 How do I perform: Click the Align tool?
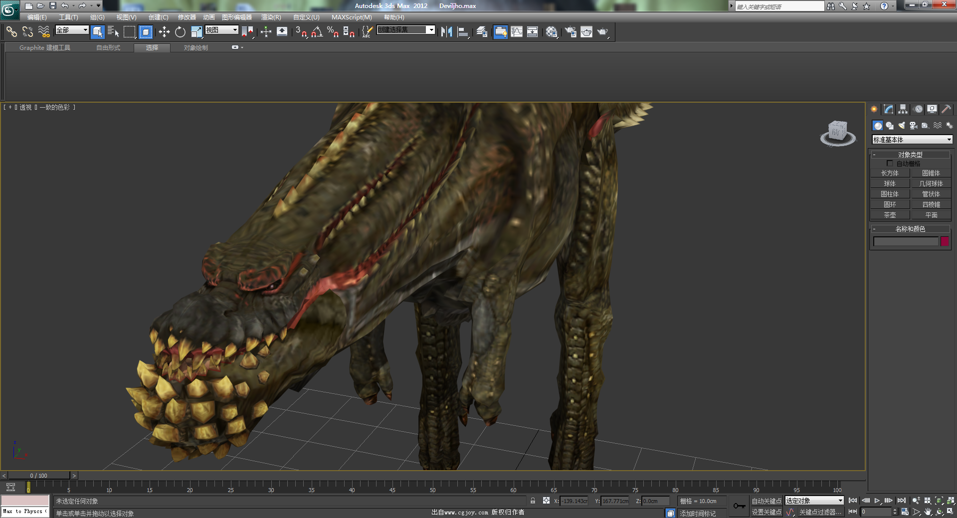point(463,32)
